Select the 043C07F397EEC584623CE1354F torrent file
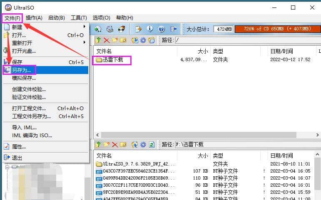This screenshot has width=321, height=200. pyautogui.click(x=135, y=171)
